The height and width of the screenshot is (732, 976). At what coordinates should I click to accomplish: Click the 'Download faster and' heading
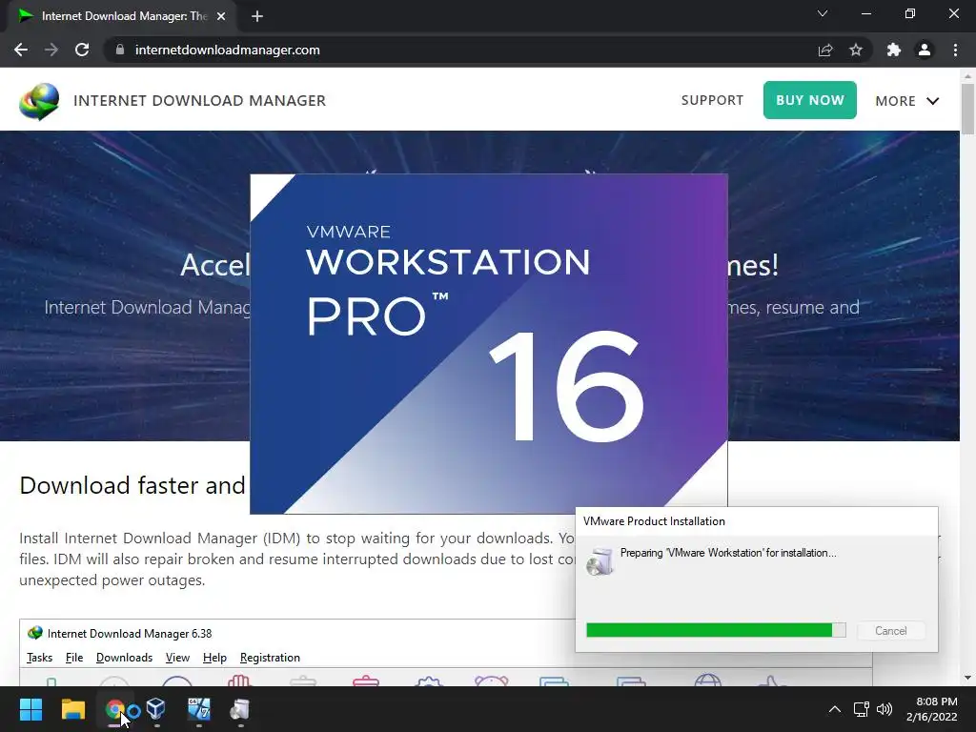click(132, 485)
